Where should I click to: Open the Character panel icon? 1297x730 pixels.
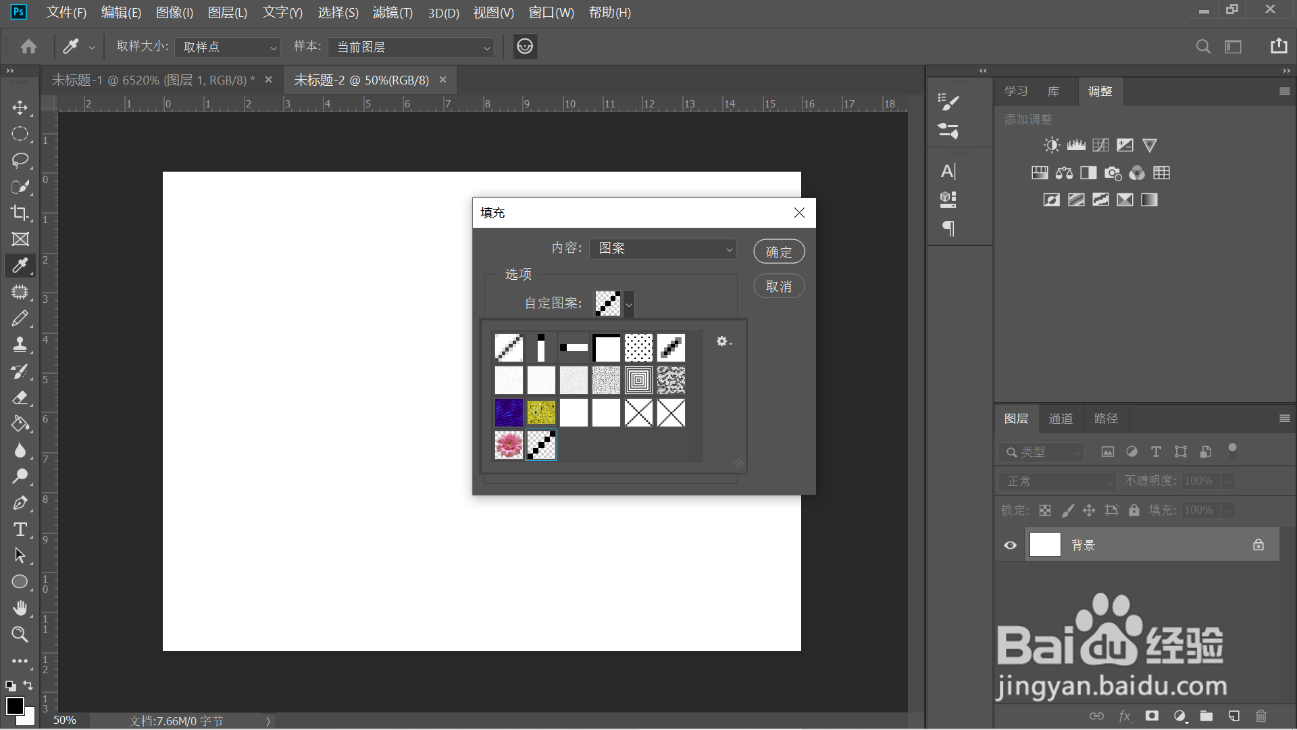pyautogui.click(x=948, y=172)
